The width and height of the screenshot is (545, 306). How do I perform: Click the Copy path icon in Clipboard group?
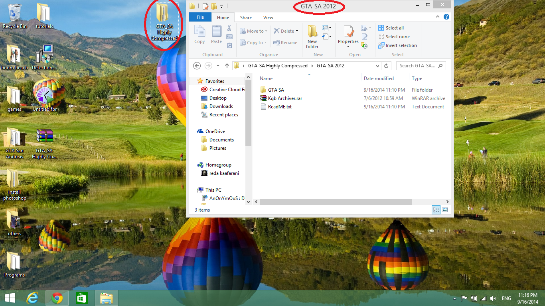pyautogui.click(x=229, y=37)
